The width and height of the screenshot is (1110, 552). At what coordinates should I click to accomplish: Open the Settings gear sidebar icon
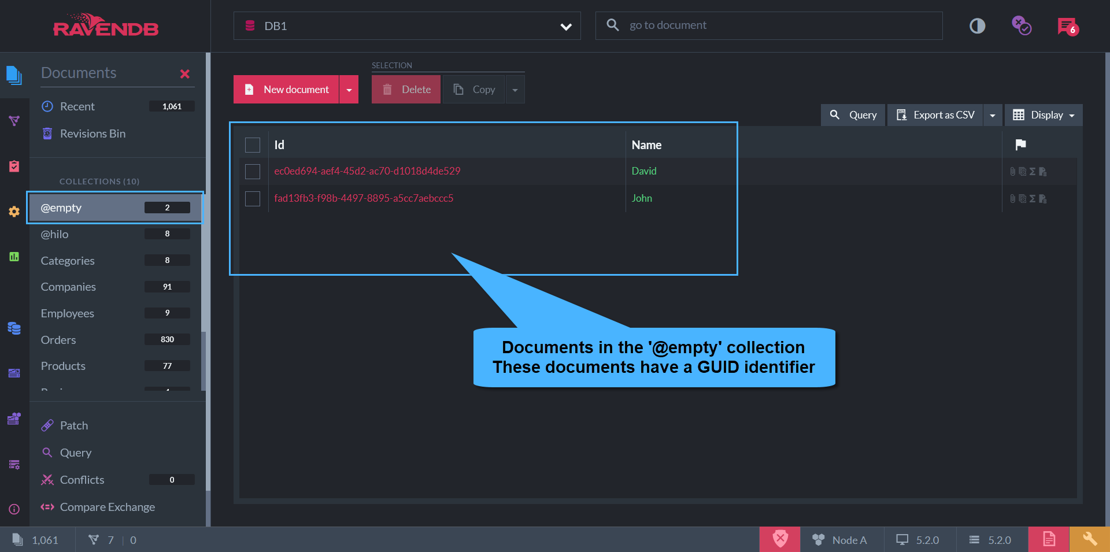tap(14, 212)
